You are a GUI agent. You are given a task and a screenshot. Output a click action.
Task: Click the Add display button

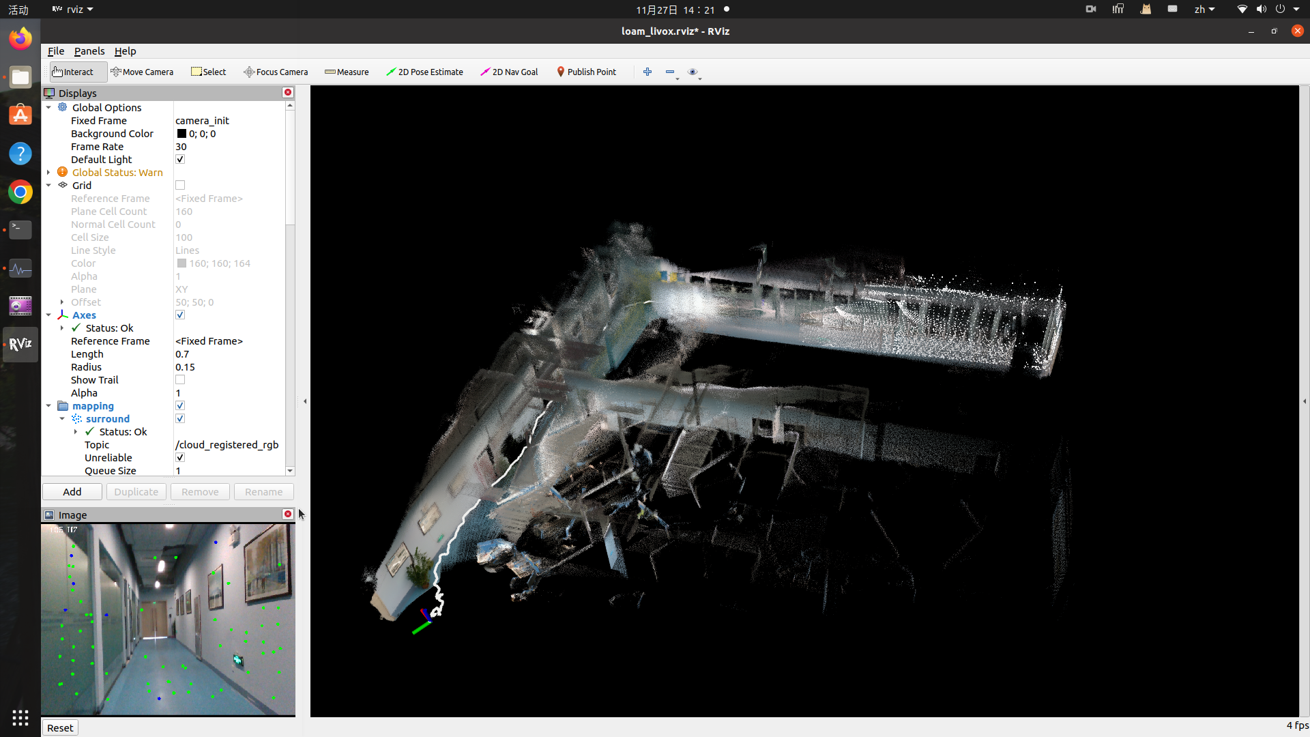coord(72,491)
